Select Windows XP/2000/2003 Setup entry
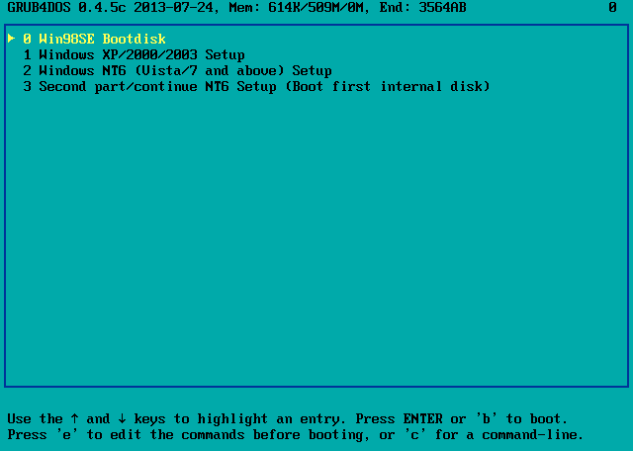The height and width of the screenshot is (451, 633). (x=134, y=55)
